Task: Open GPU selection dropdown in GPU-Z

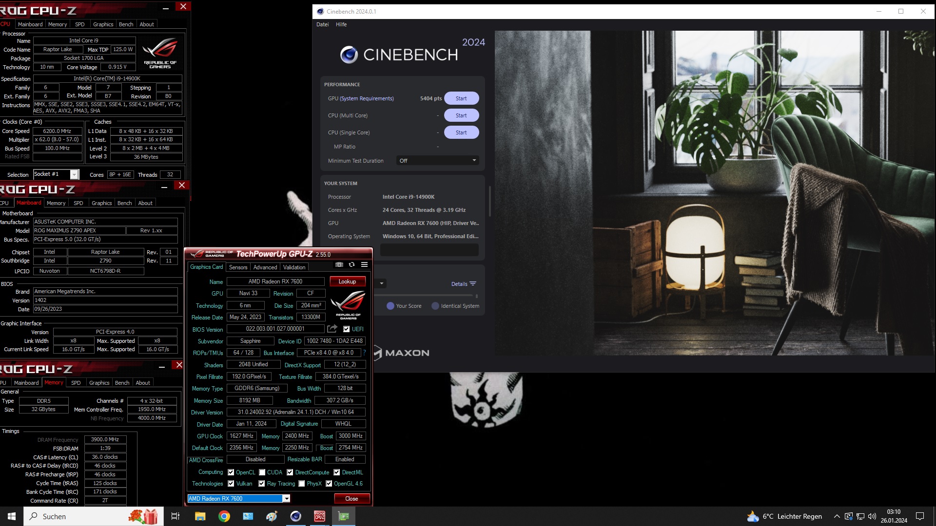Action: point(239,498)
